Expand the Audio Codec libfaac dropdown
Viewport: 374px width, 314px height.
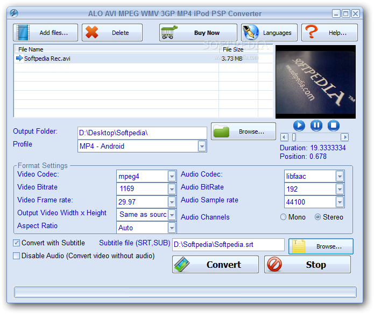pyautogui.click(x=340, y=176)
